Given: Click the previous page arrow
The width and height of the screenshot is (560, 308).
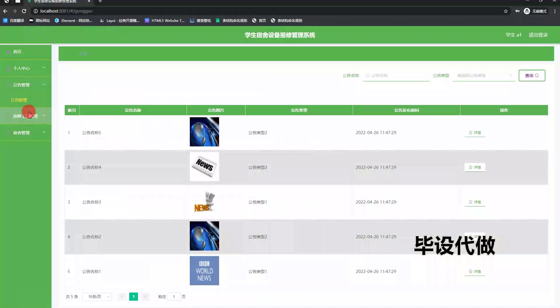Looking at the screenshot, I should (122, 297).
